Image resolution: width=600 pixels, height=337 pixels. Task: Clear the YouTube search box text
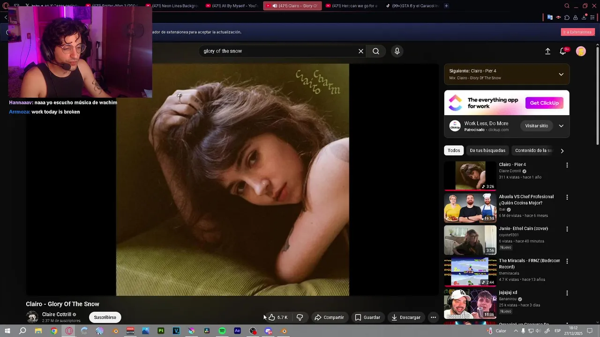[361, 51]
